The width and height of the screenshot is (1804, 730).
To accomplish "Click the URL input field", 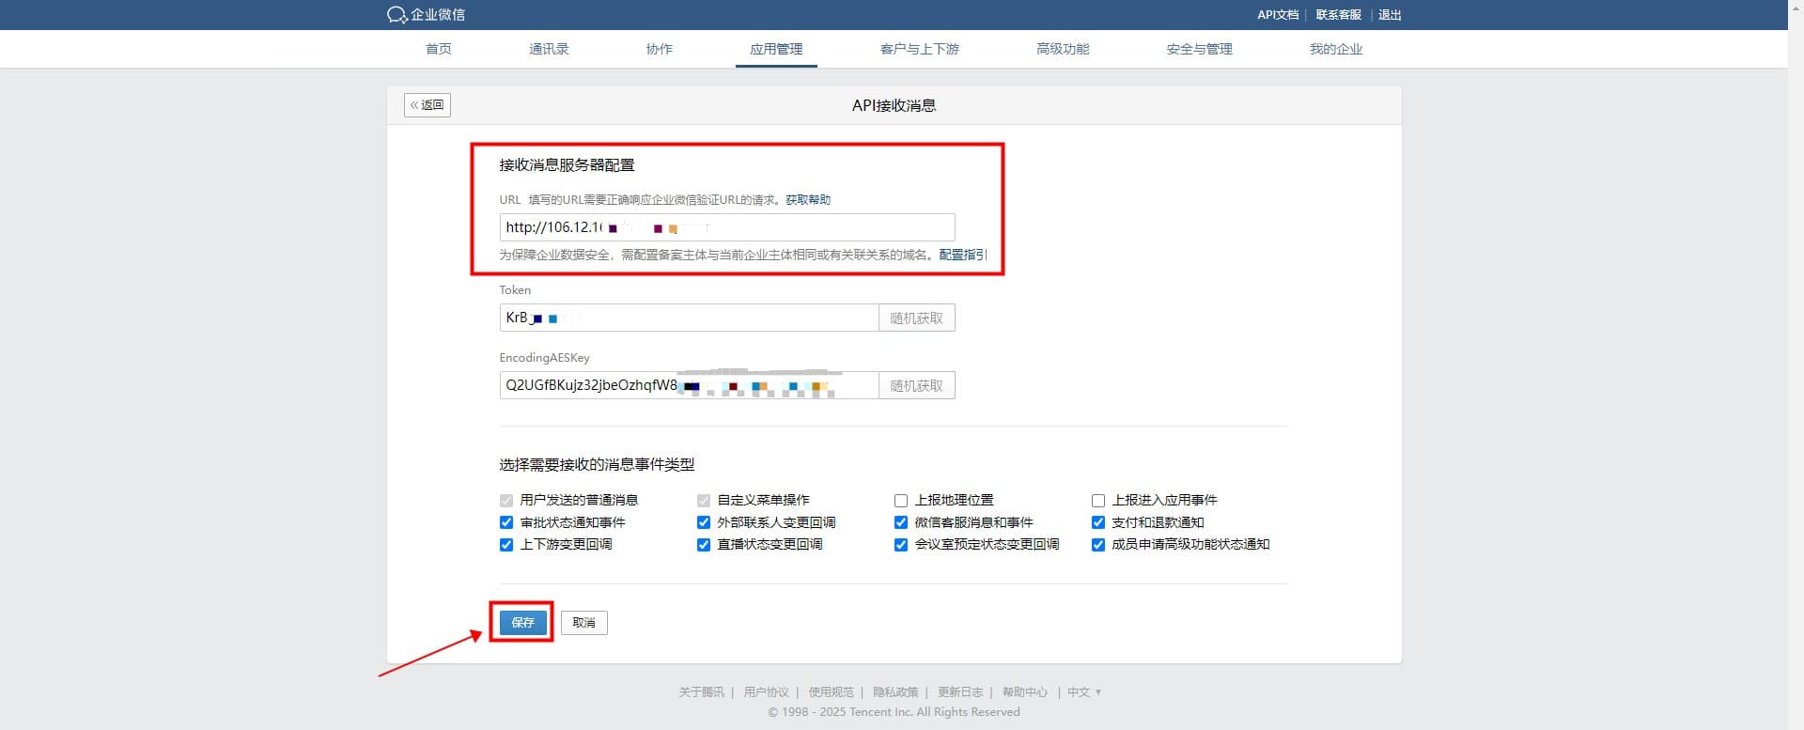I will tap(727, 227).
